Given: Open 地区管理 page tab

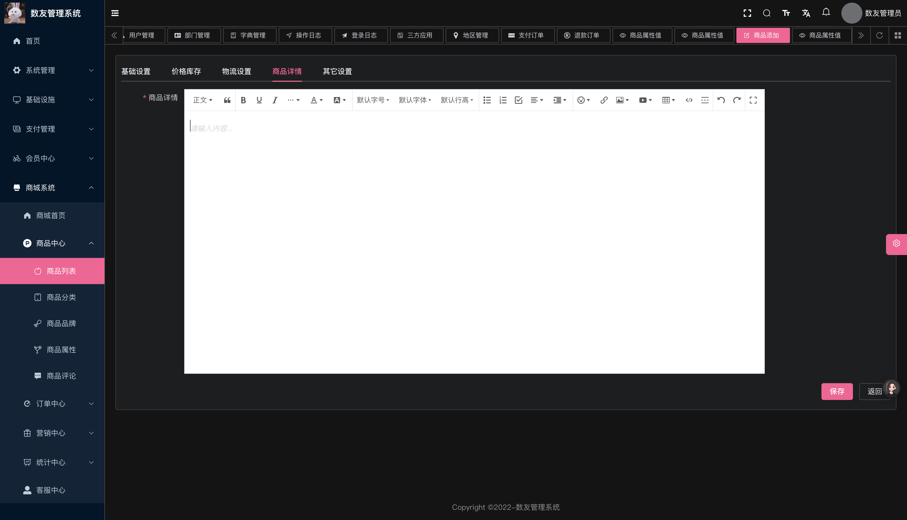Looking at the screenshot, I should coord(472,35).
